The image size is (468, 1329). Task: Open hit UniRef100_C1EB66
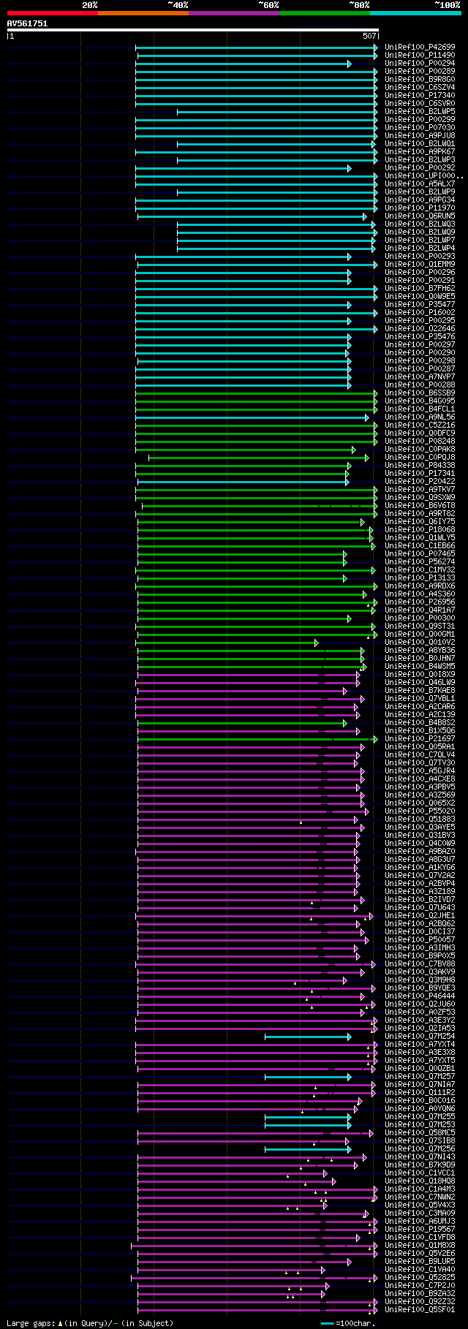[420, 545]
